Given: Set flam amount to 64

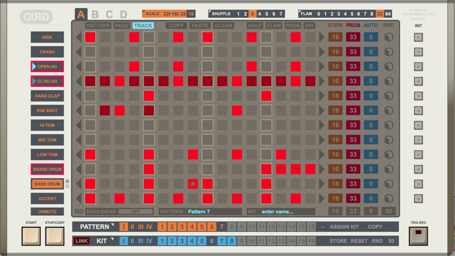Looking at the screenshot, I should click(388, 14).
